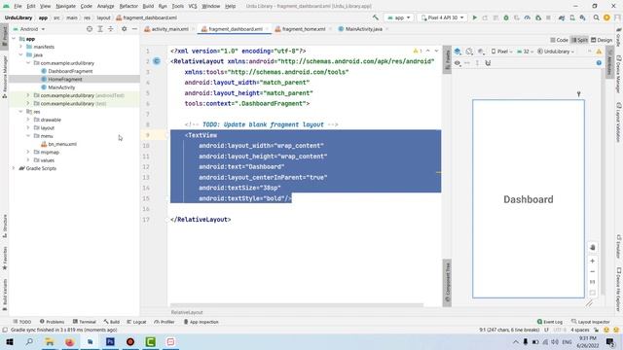Open the app run configuration dropdown
The height and width of the screenshot is (350, 623).
[398, 17]
